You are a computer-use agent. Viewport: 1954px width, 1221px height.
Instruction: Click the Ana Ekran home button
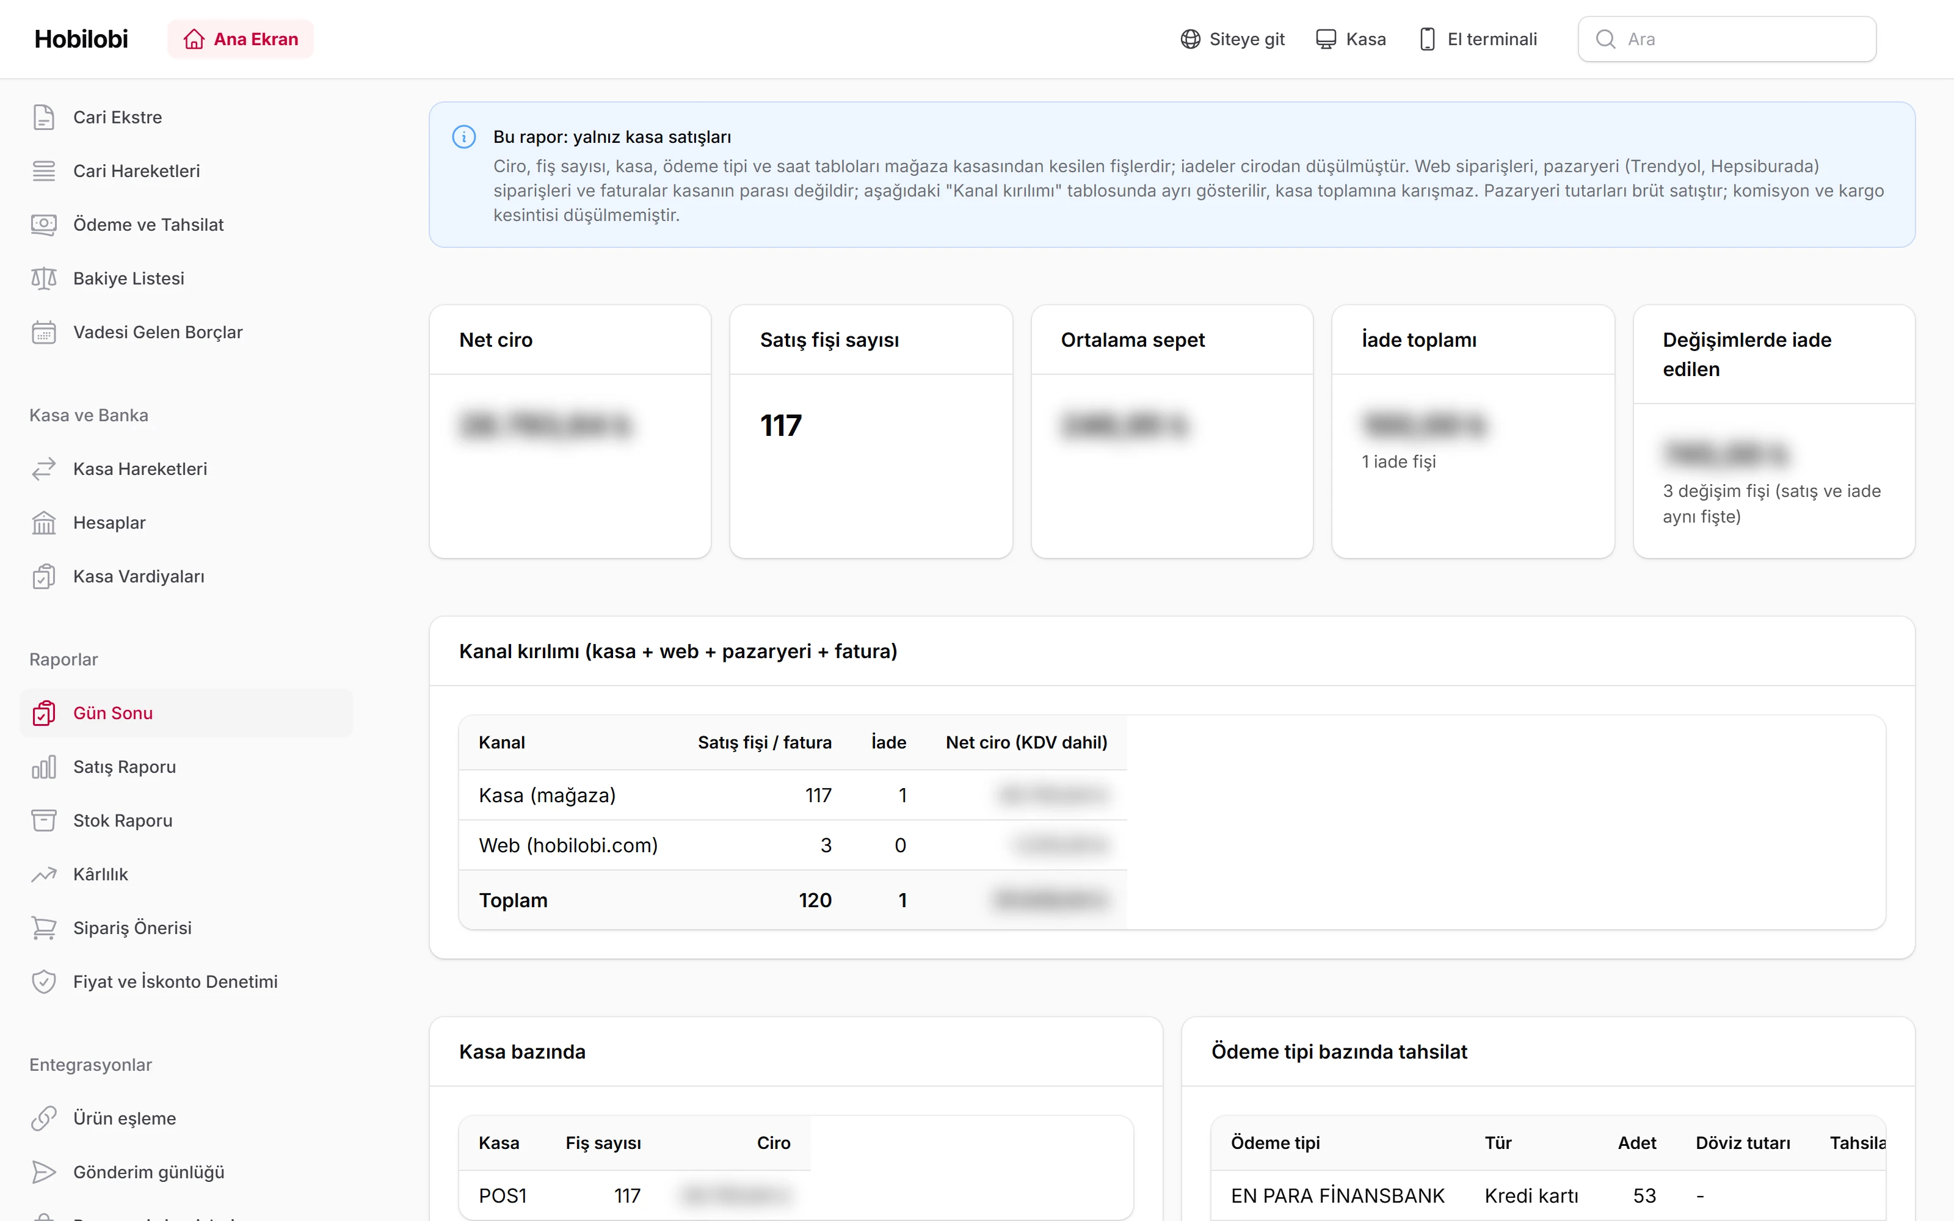241,38
